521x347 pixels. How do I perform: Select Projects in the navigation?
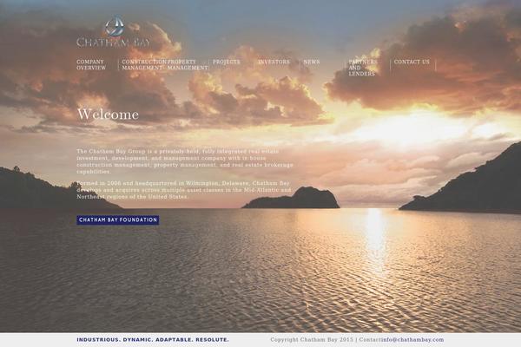click(x=227, y=62)
